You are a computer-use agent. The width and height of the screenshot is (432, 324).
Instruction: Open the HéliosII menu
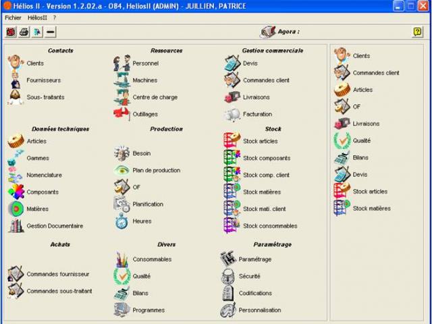pos(37,18)
